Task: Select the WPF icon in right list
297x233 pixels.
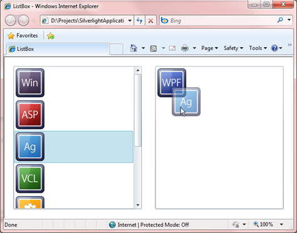Action: (172, 83)
